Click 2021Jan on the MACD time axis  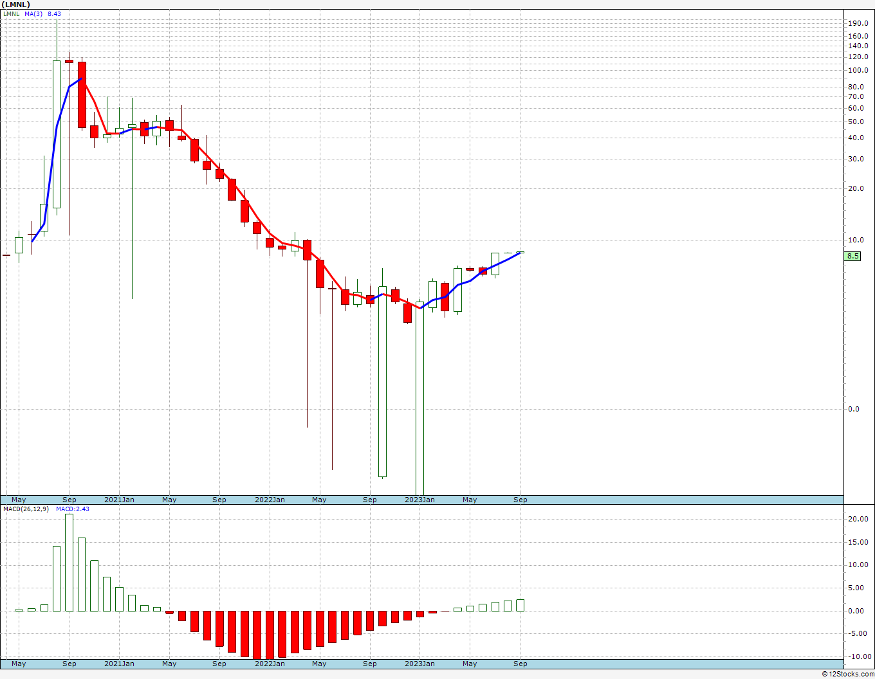pyautogui.click(x=120, y=664)
